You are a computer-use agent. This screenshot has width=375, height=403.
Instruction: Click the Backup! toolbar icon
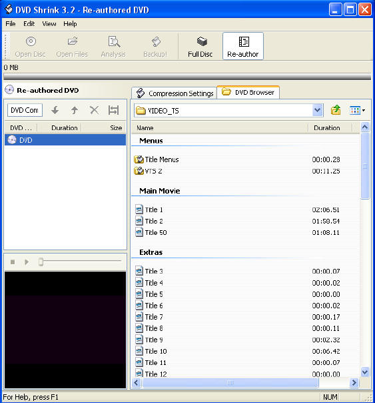[155, 47]
